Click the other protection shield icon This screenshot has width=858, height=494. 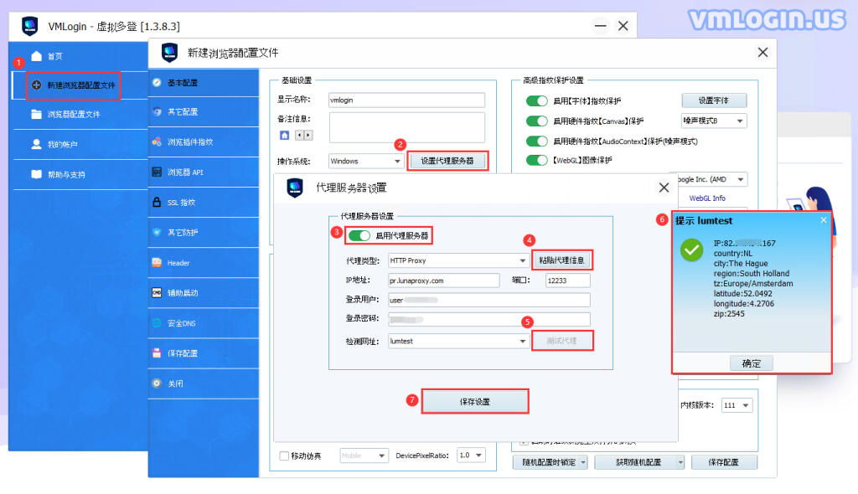(x=157, y=232)
